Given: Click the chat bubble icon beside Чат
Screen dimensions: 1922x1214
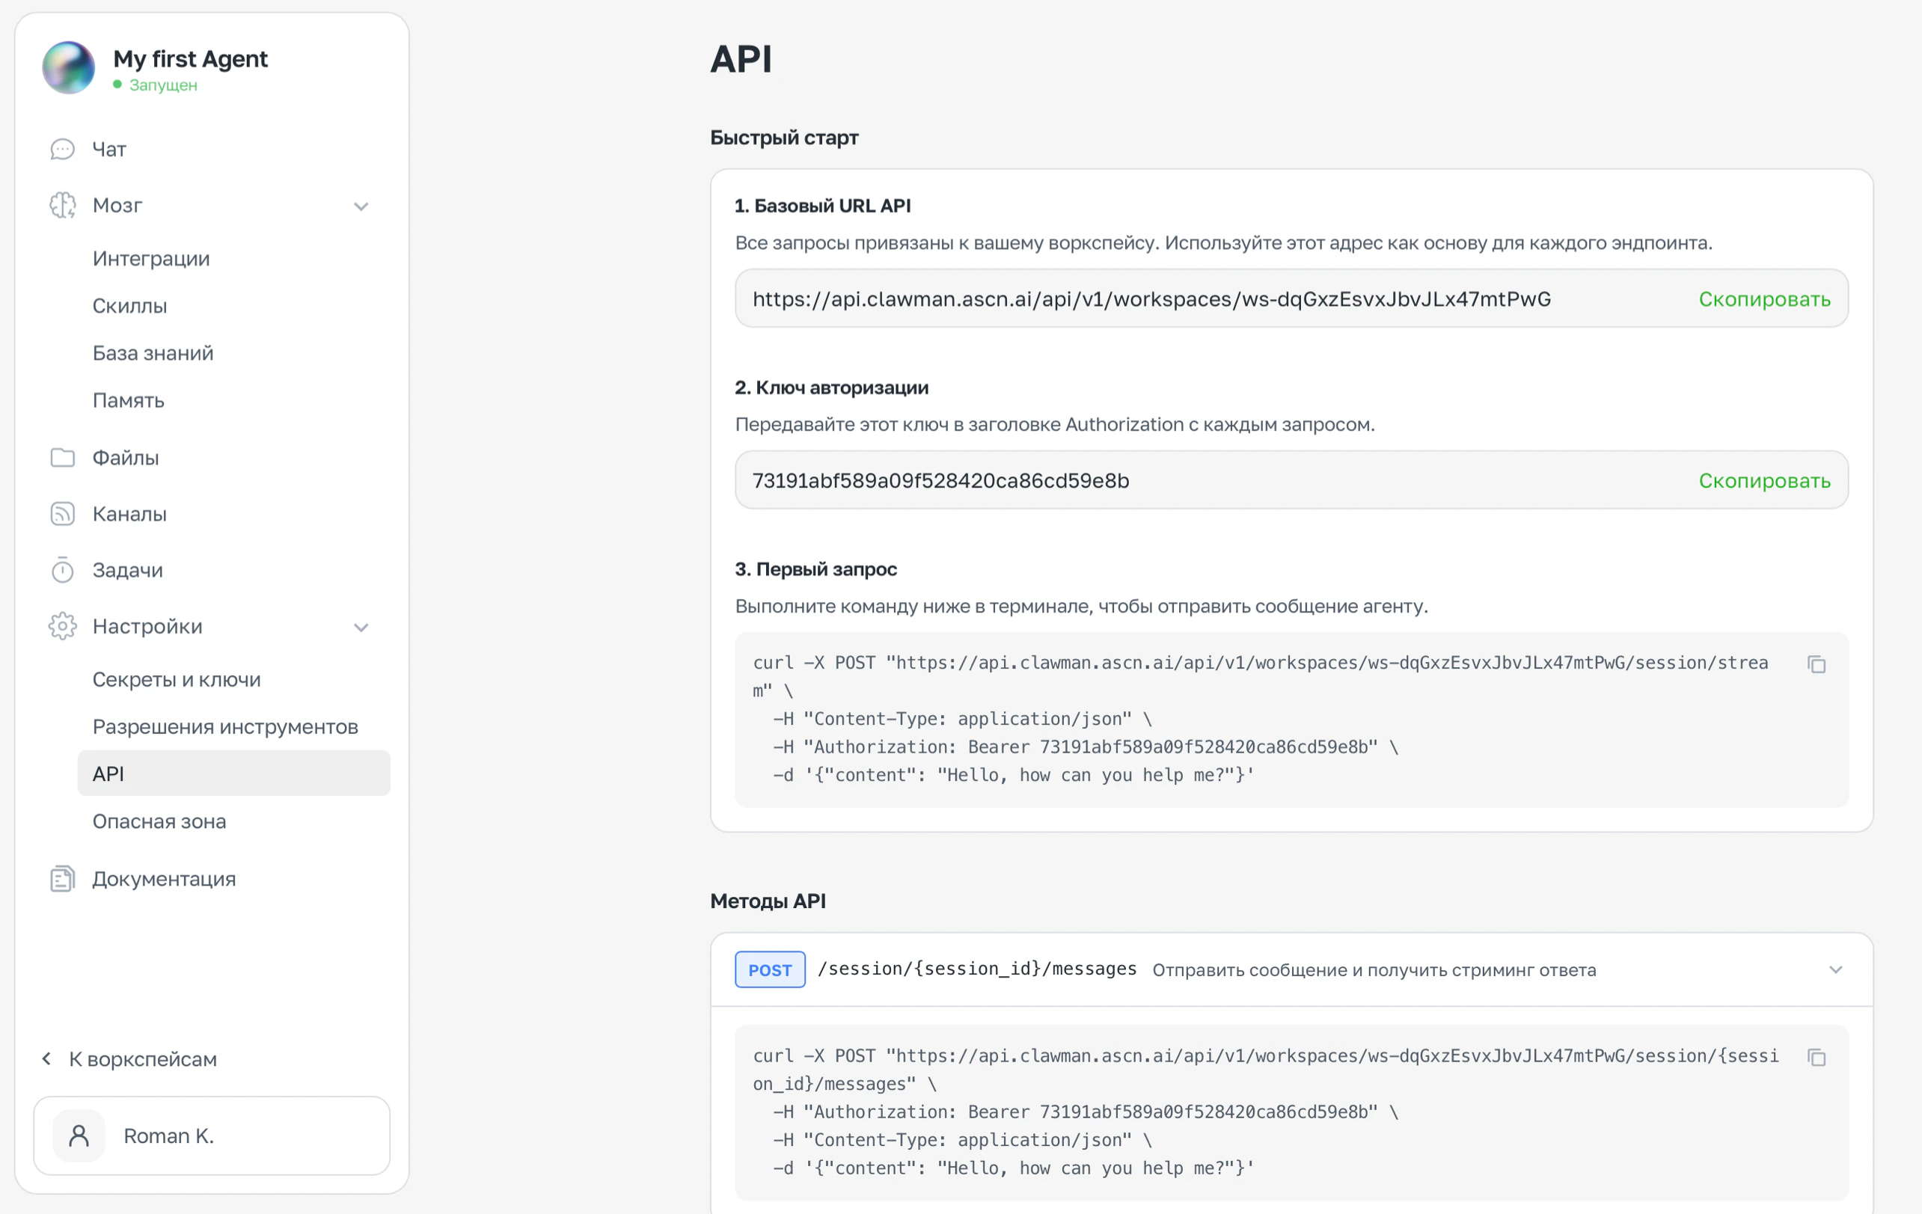Looking at the screenshot, I should 62,150.
